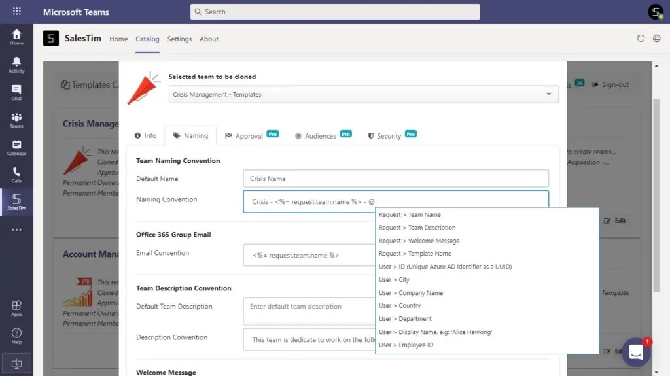Click the Default Team Description field

tap(309, 311)
